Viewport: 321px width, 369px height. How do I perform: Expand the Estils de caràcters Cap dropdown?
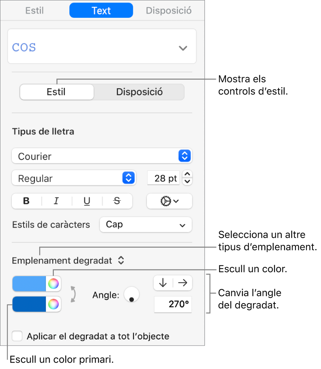click(x=146, y=225)
